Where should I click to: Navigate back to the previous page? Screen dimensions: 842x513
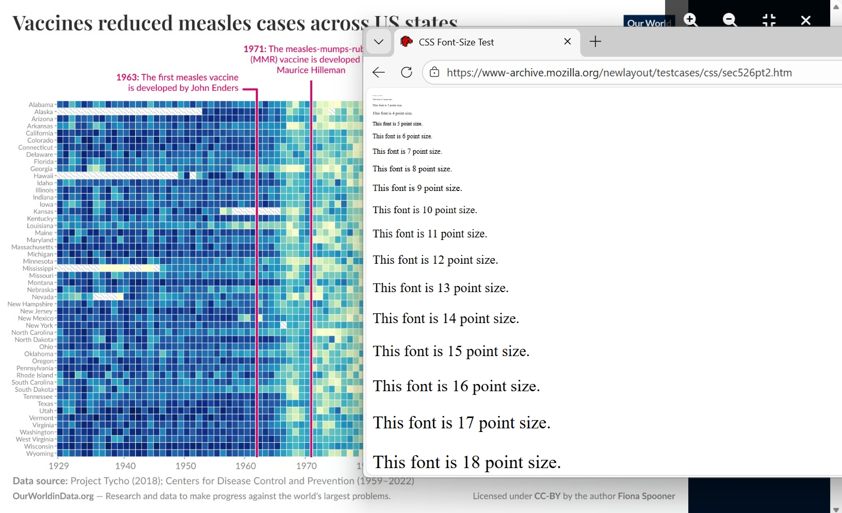[x=379, y=72]
